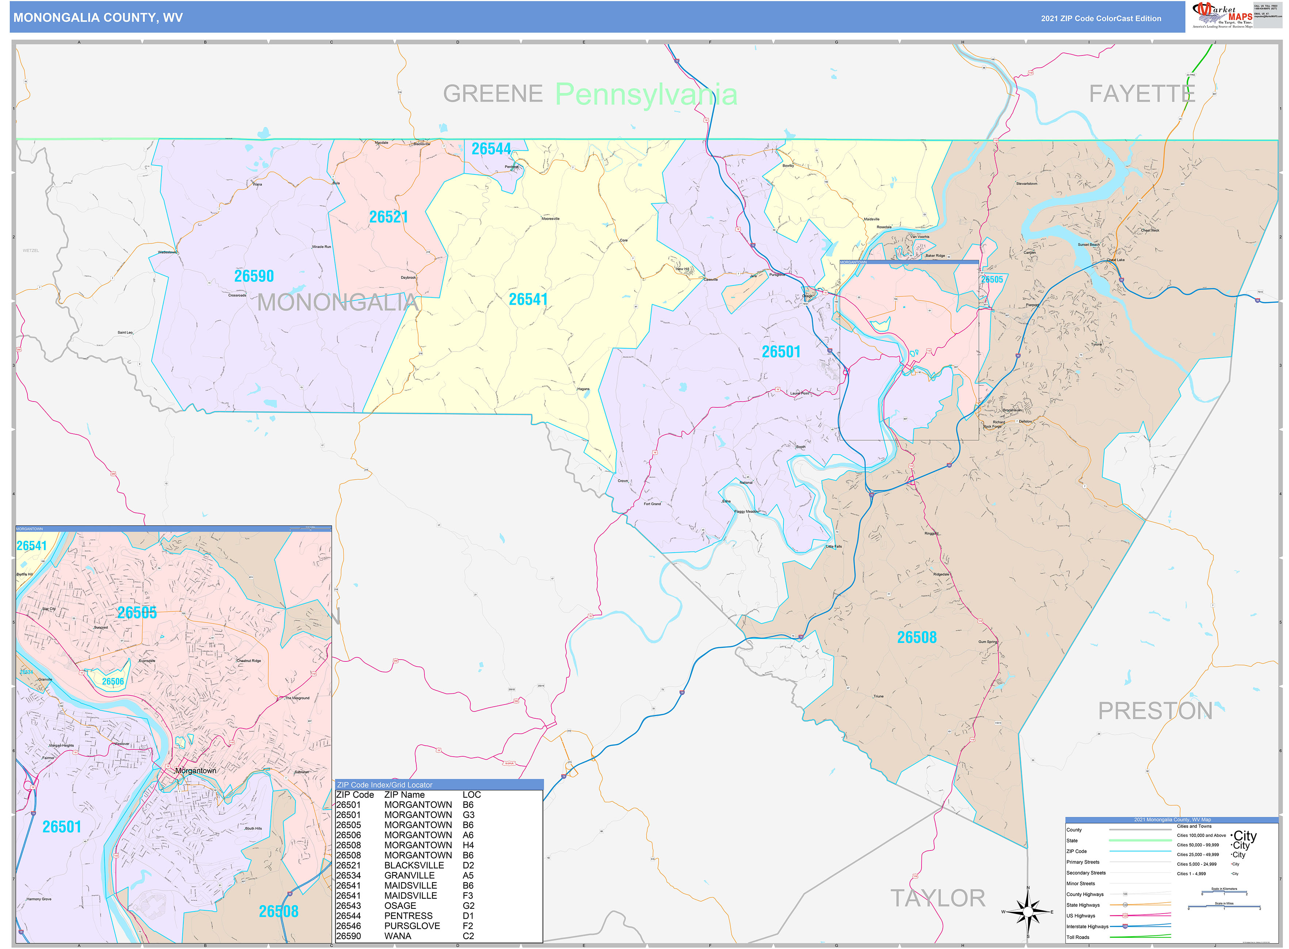1289x949 pixels.
Task: Click the 'PRESTON' county label
Action: 1155,711
